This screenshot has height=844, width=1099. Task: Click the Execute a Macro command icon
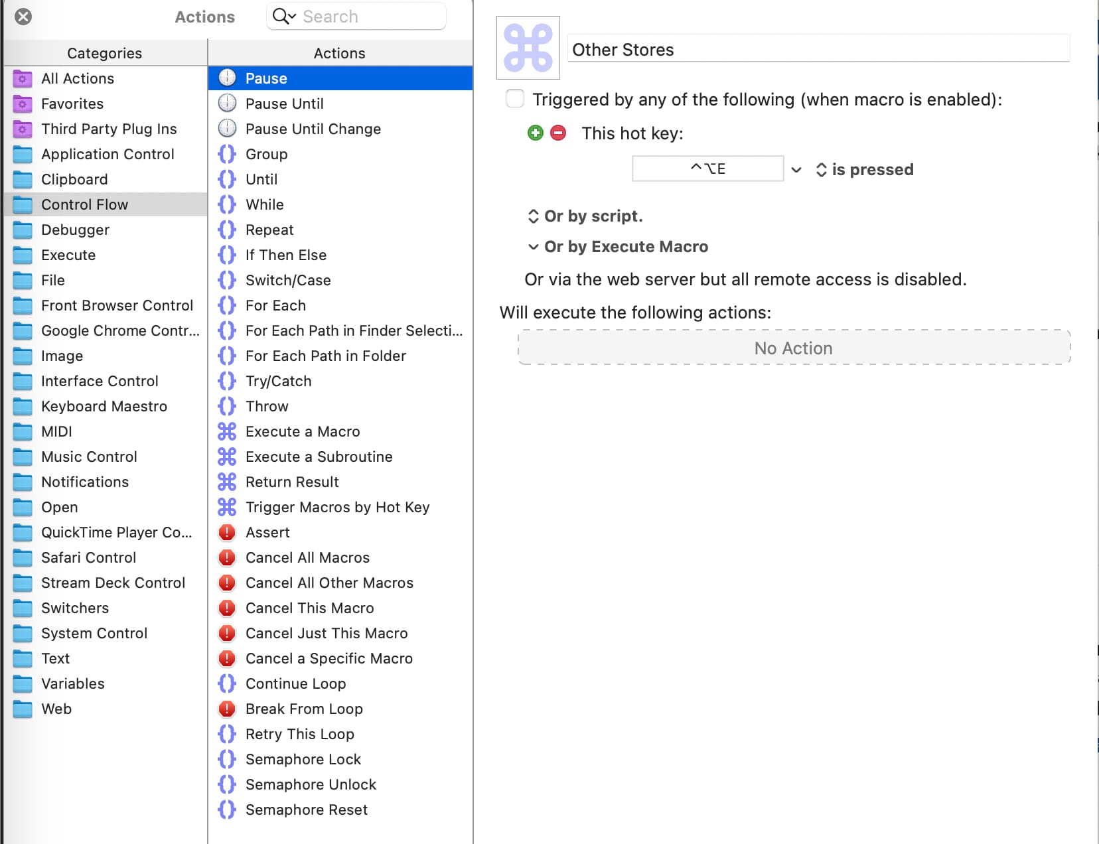pos(227,431)
